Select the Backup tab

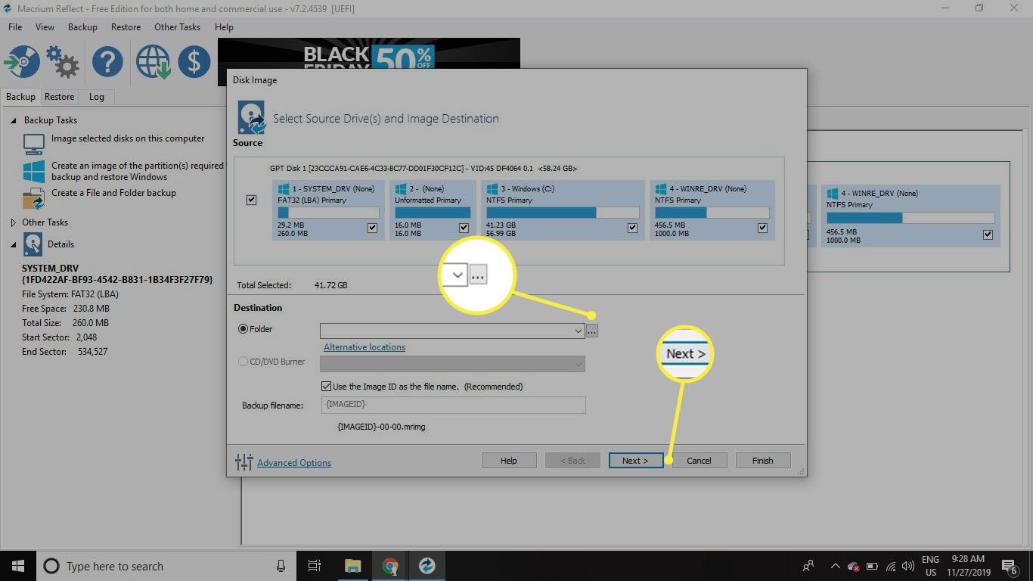20,97
